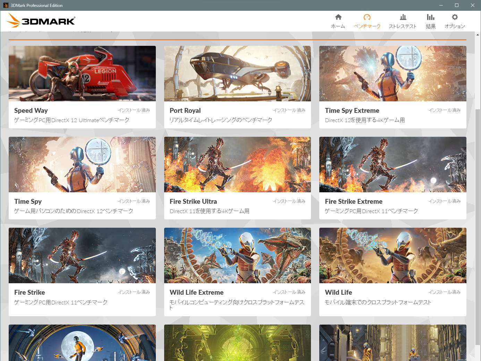Click the Fire Strike Extreme インストール済み status
Screen dimensions: 481x361
[445, 201]
